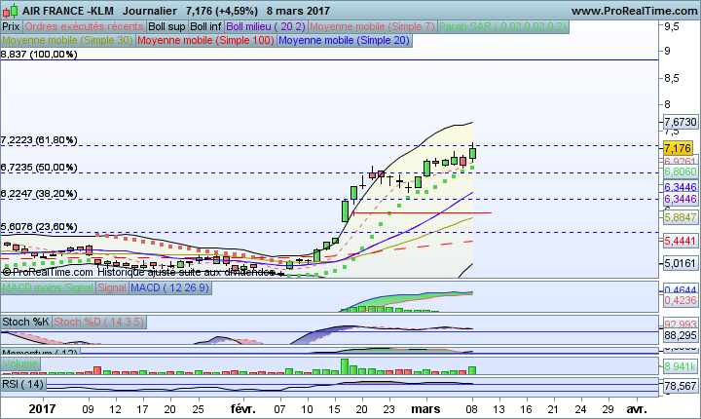Select the Prix indicator label

(x=11, y=27)
